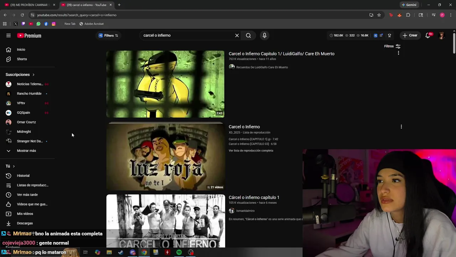Open the Twitch bookmark
This screenshot has height=257, width=456.
pyautogui.click(x=23, y=24)
